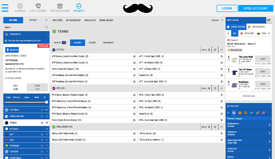
Task: Click More for ATP leagues
Action: pyautogui.click(x=206, y=50)
